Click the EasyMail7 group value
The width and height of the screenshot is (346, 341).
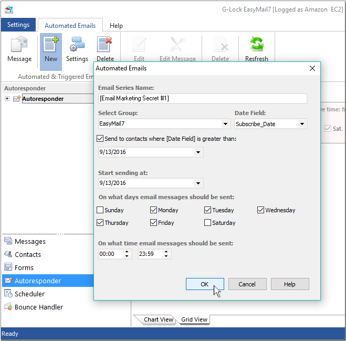tap(112, 123)
